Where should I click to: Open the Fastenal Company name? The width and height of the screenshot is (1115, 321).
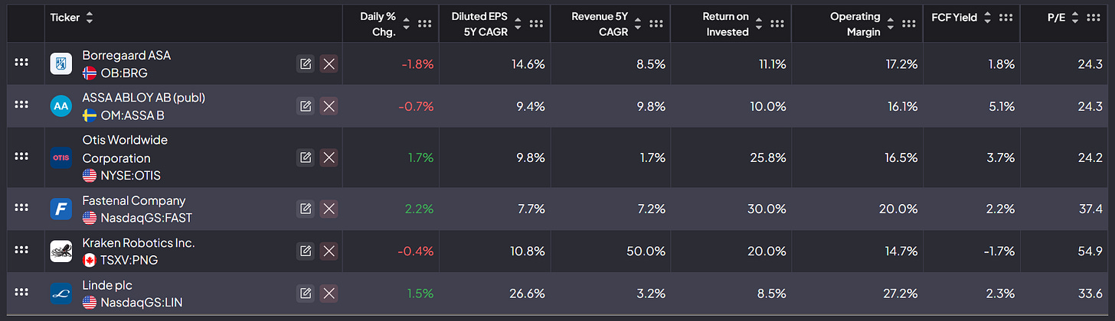coord(134,200)
